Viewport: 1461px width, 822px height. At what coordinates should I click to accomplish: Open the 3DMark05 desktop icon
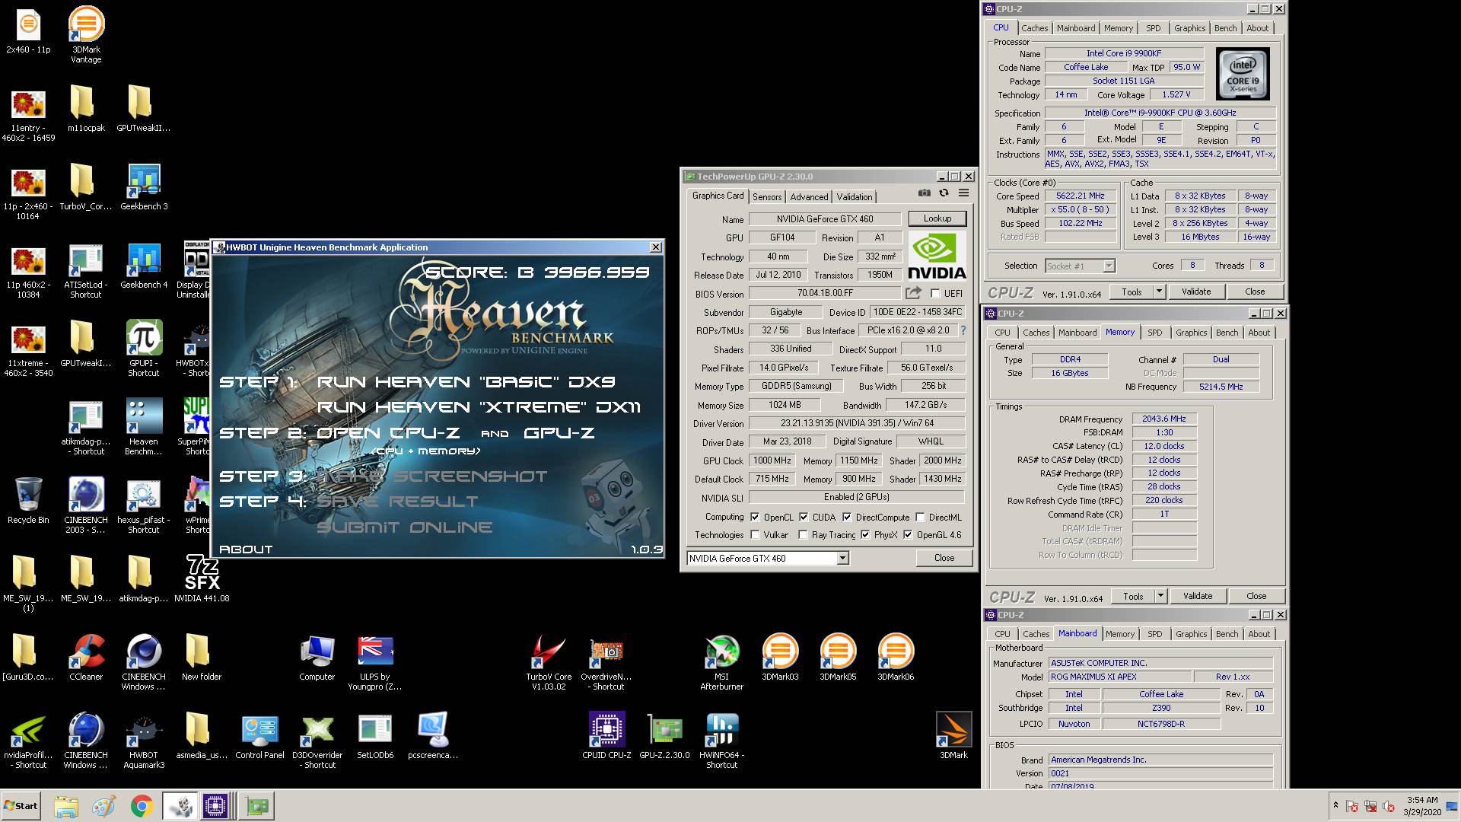pyautogui.click(x=838, y=657)
